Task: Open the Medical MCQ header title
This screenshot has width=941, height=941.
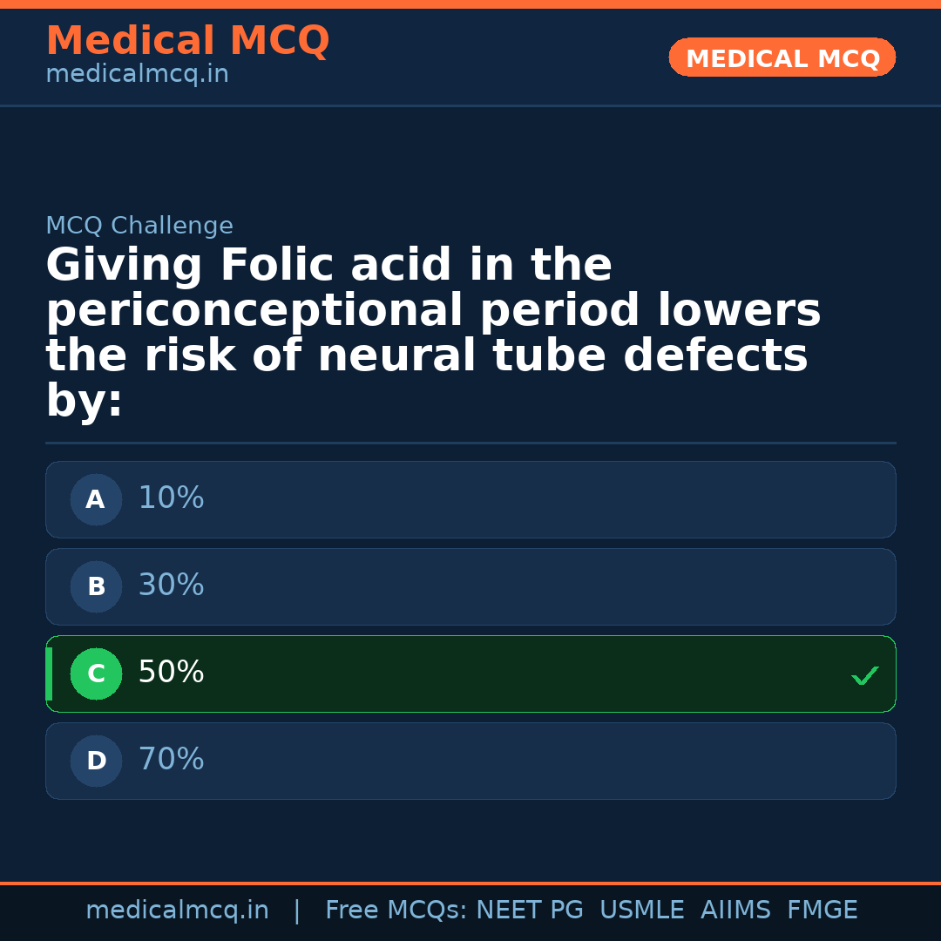Action: click(x=187, y=41)
